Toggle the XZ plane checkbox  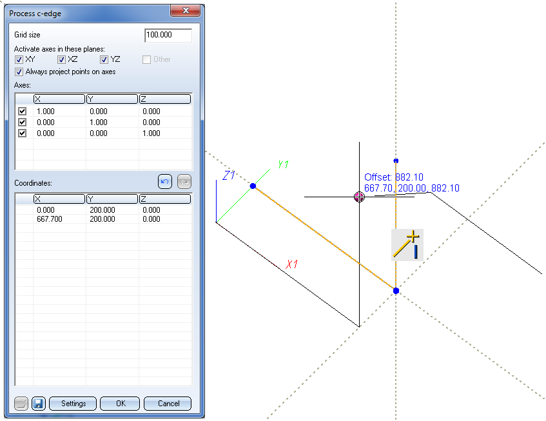(x=62, y=59)
